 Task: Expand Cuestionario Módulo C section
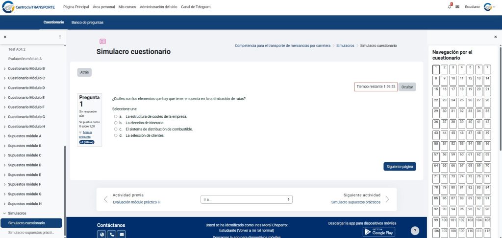pyautogui.click(x=4, y=78)
